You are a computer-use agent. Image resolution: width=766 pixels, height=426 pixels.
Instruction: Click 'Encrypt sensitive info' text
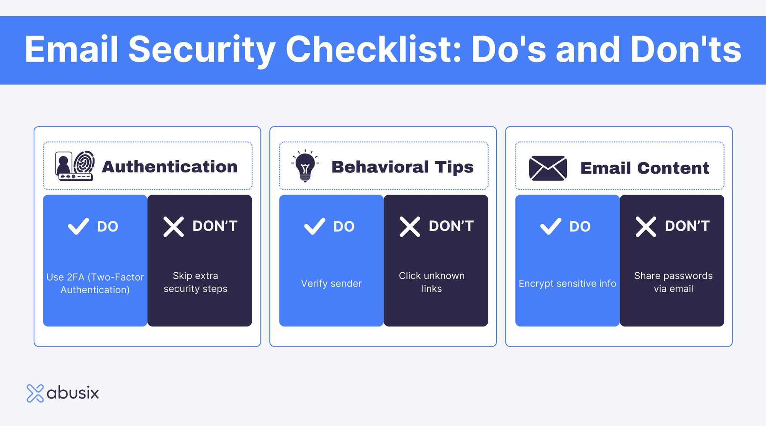click(567, 283)
